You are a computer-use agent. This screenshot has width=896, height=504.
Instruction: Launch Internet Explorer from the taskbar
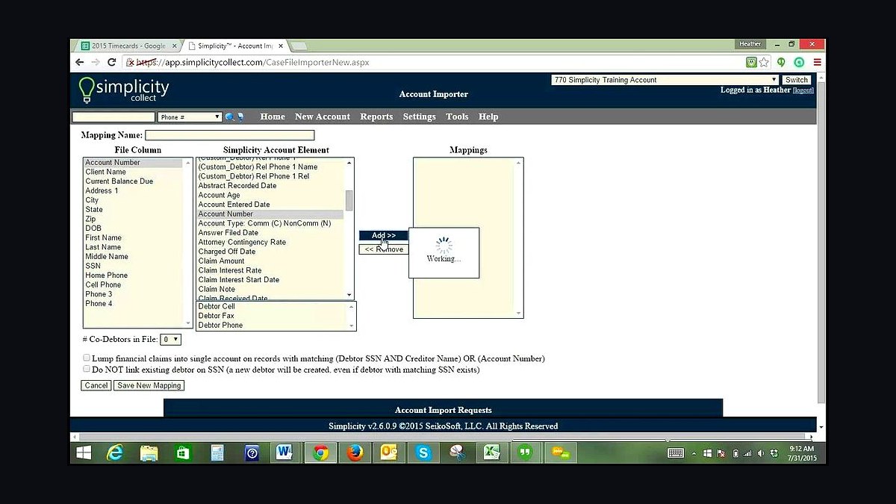pyautogui.click(x=115, y=452)
